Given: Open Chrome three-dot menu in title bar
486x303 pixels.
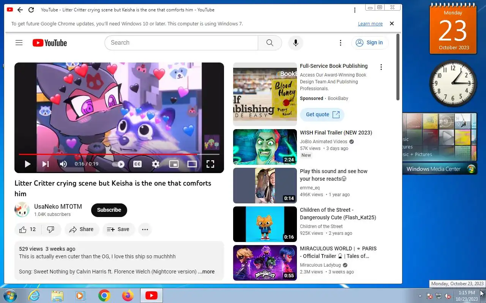Looking at the screenshot, I should point(355,10).
